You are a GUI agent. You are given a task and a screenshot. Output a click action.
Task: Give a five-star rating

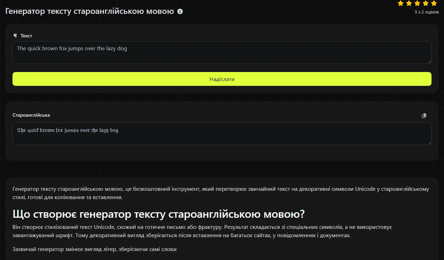[434, 3]
